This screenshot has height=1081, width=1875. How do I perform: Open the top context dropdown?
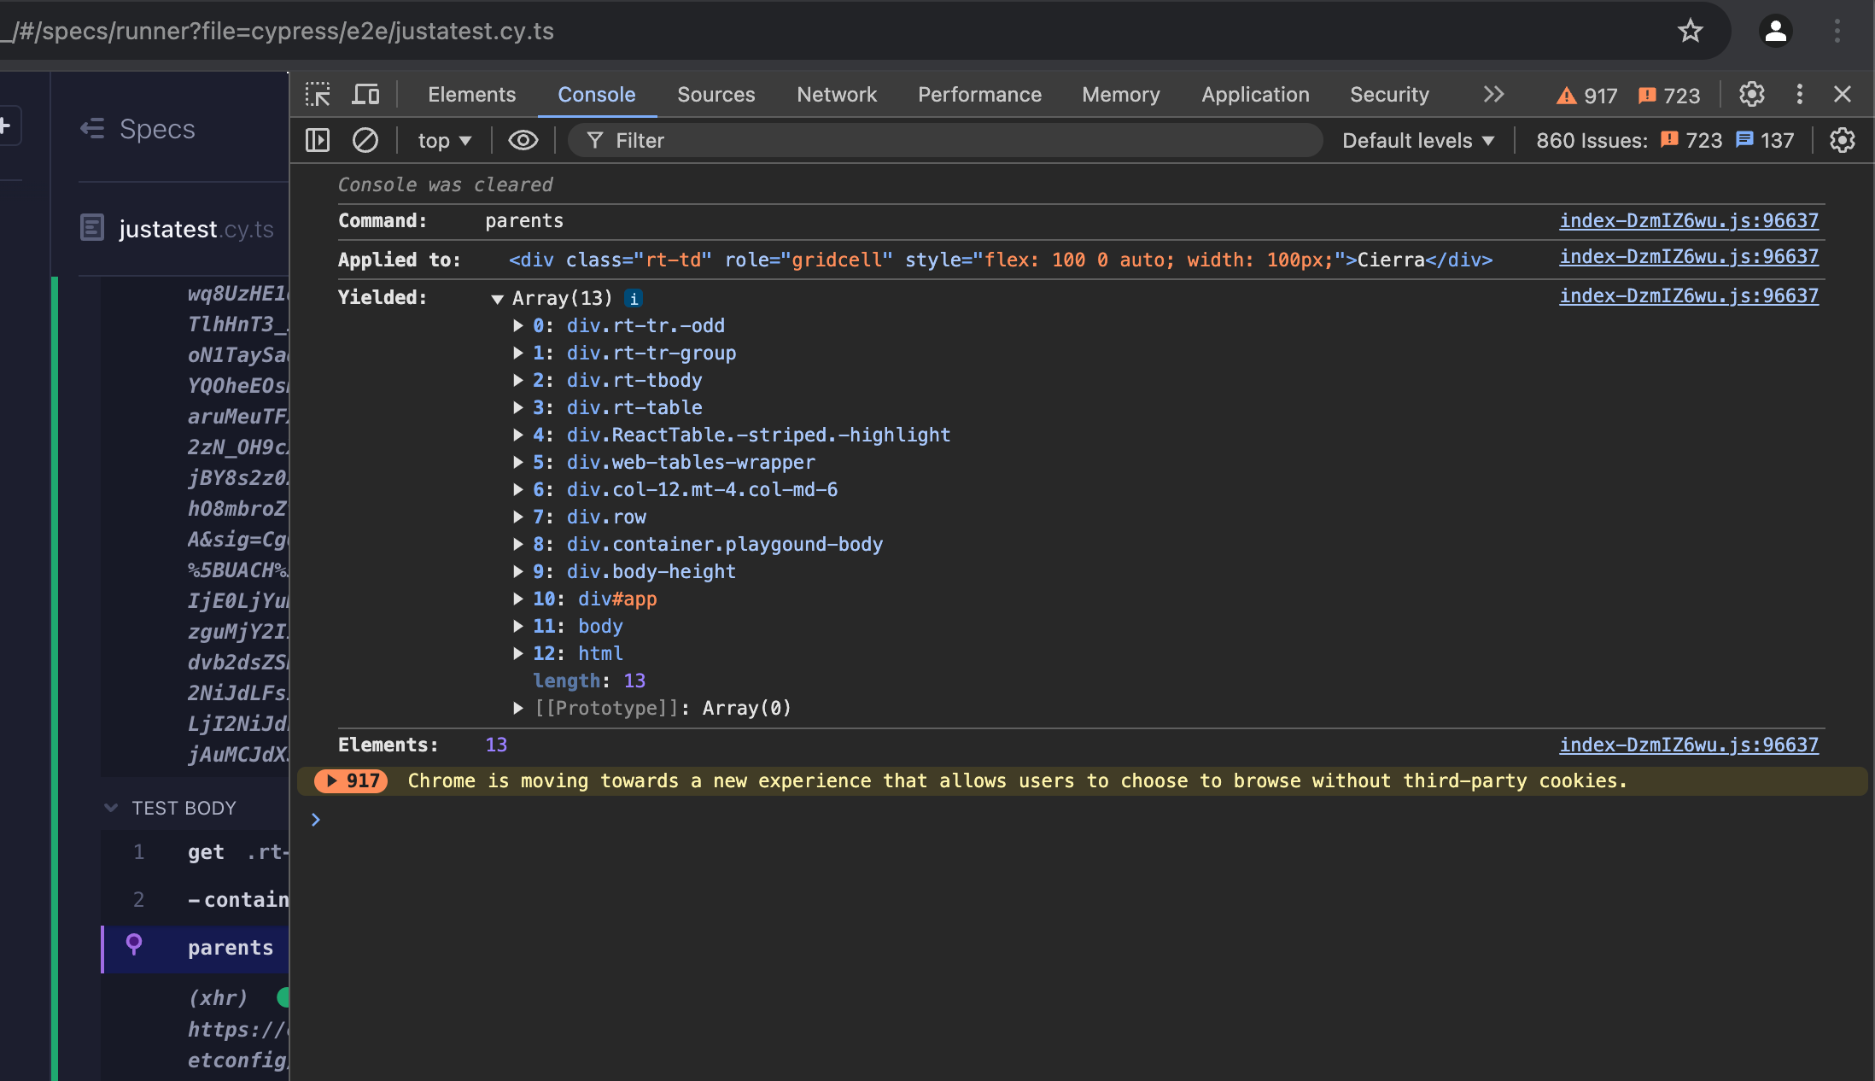point(444,140)
